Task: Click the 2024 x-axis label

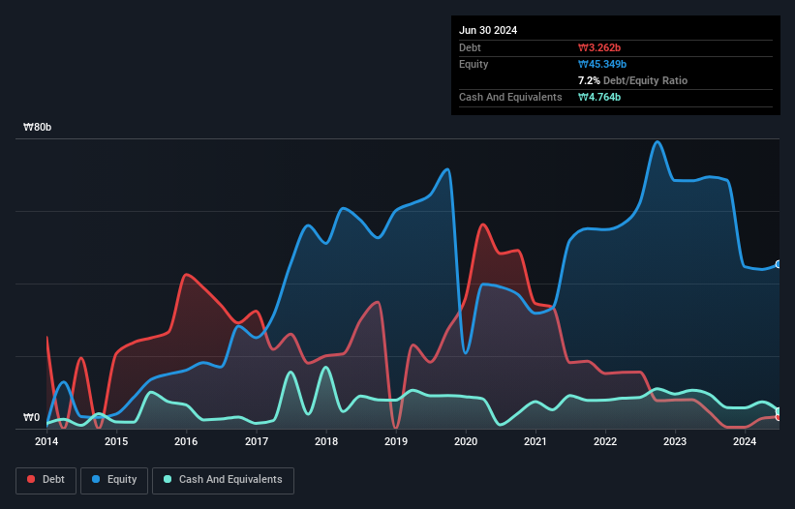Action: 745,441
